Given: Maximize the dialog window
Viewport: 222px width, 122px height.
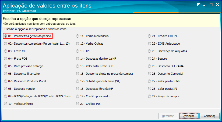Looking at the screenshot, I should click(211, 5).
